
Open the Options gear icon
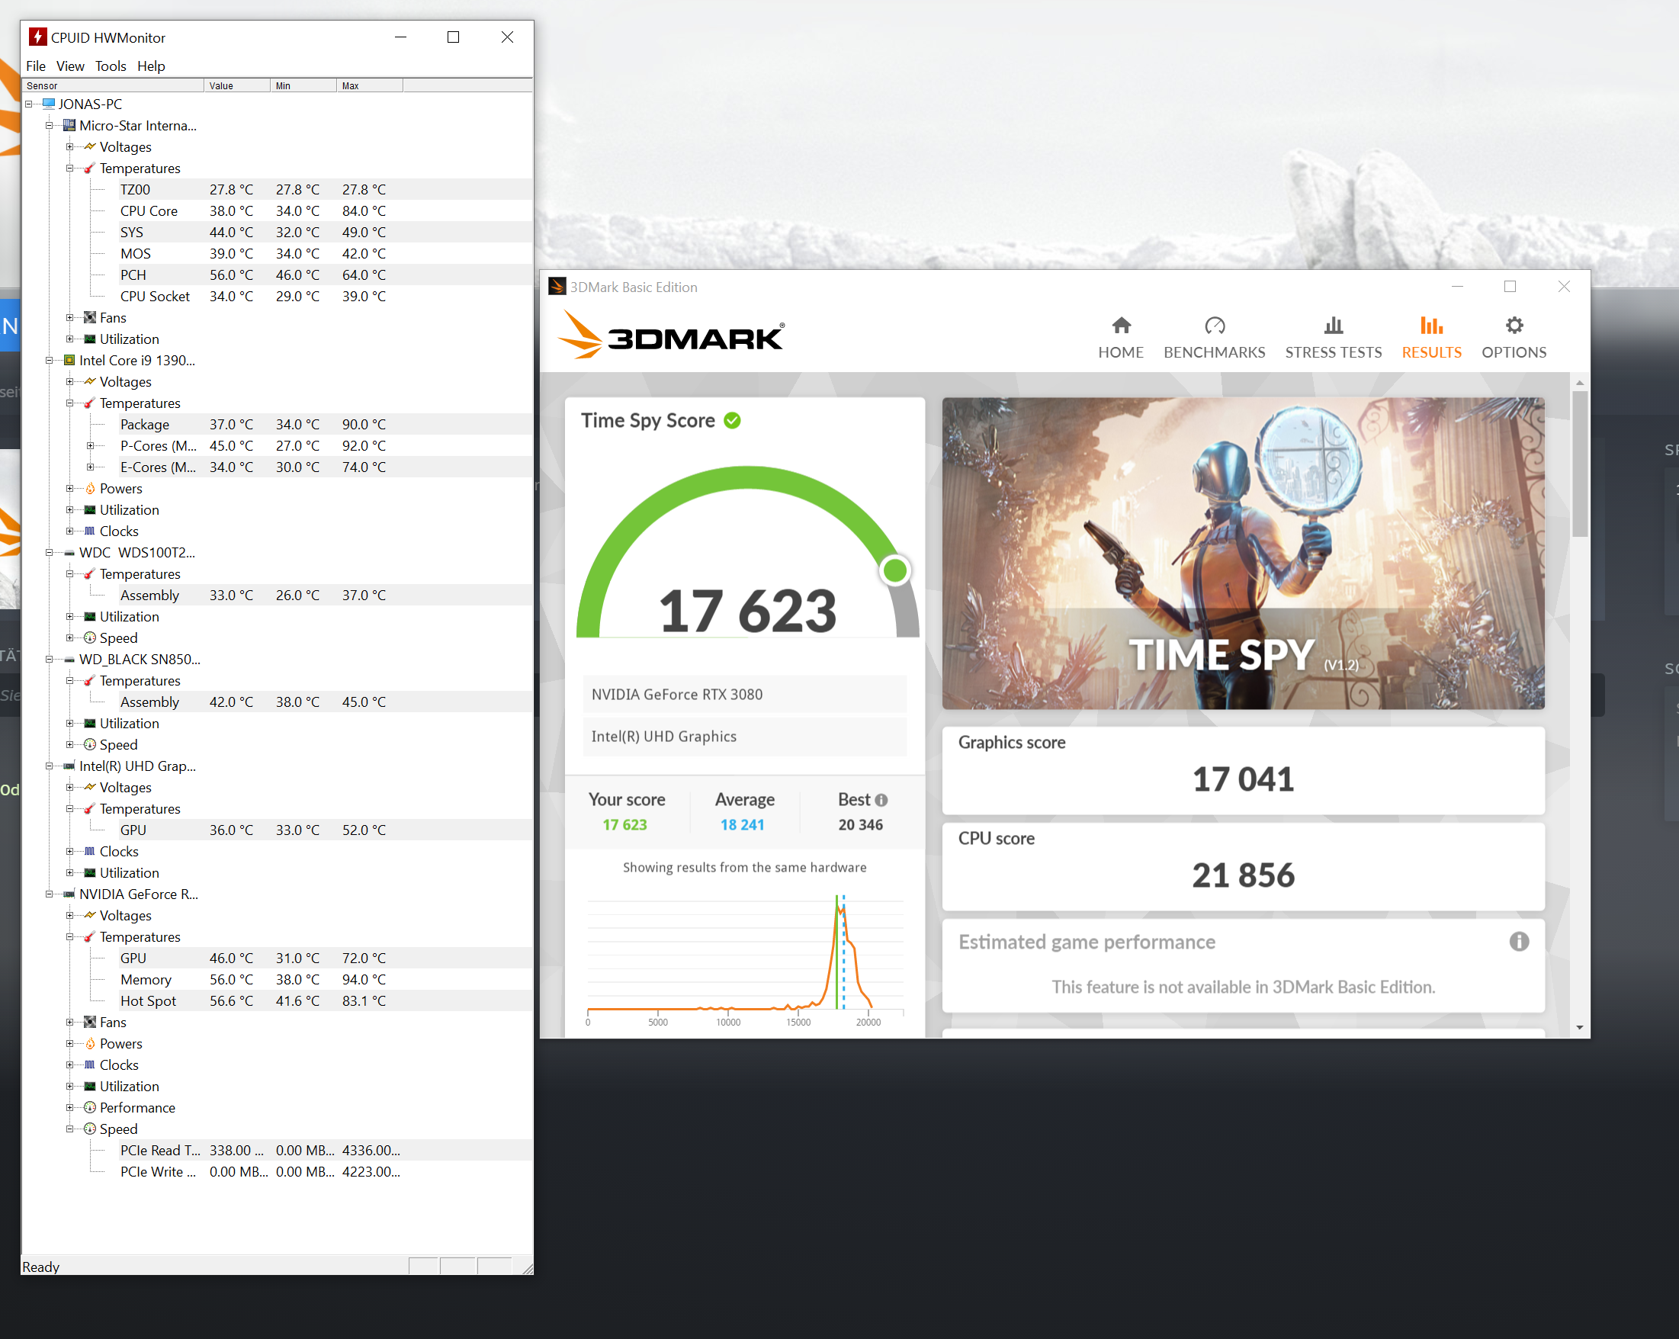(1513, 326)
